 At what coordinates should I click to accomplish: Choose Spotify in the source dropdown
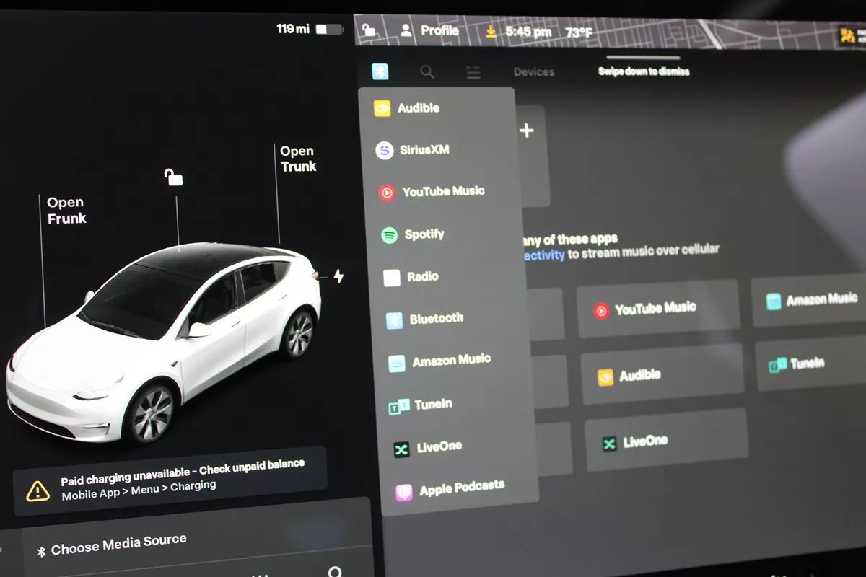(x=424, y=234)
